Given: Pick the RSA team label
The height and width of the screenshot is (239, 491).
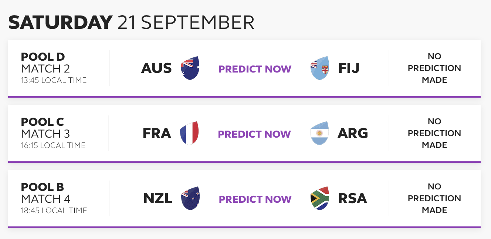Looking at the screenshot, I should (x=353, y=199).
